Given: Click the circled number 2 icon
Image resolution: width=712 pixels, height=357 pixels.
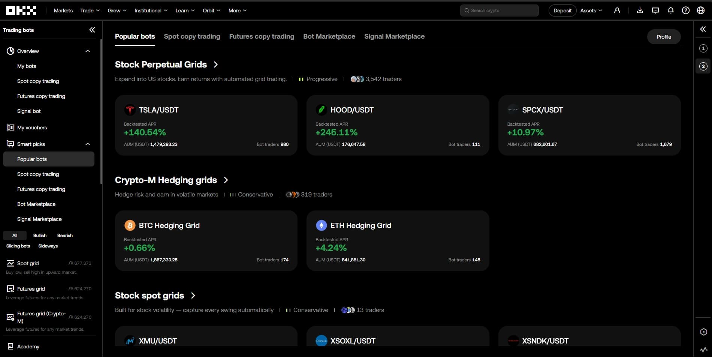Looking at the screenshot, I should pyautogui.click(x=703, y=66).
